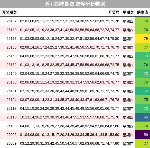Click the blue span value 66 cell
The width and height of the screenshot is (150, 148).
click(x=143, y=117)
